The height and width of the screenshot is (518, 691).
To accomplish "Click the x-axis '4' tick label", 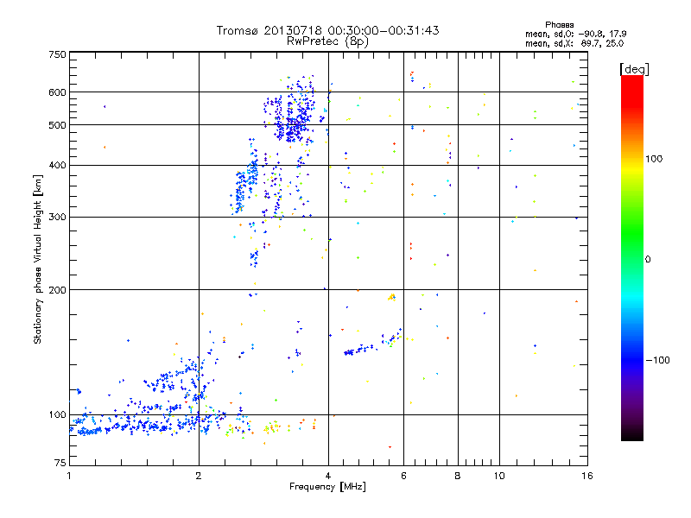I will [x=328, y=476].
